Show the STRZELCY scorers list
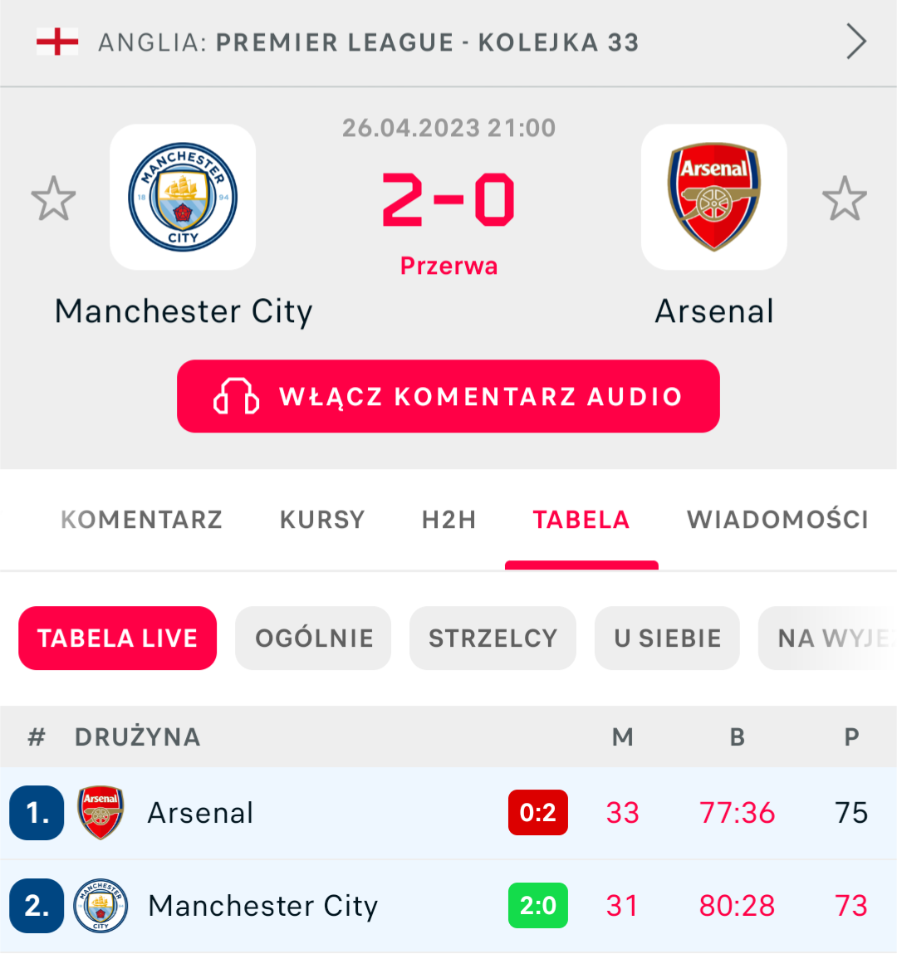This screenshot has height=954, width=897. click(x=493, y=638)
